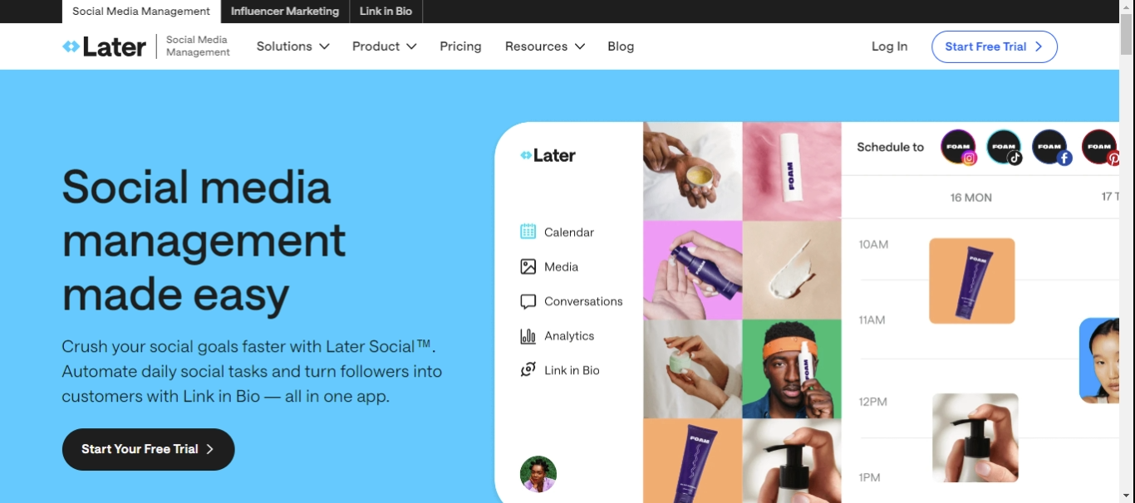The image size is (1135, 503).
Task: Expand the Product dropdown menu
Action: coord(384,46)
